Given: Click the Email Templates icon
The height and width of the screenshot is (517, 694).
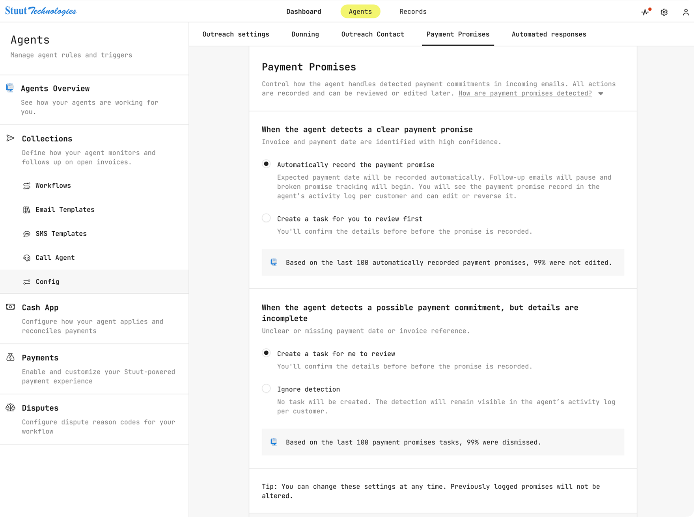Looking at the screenshot, I should pyautogui.click(x=27, y=210).
